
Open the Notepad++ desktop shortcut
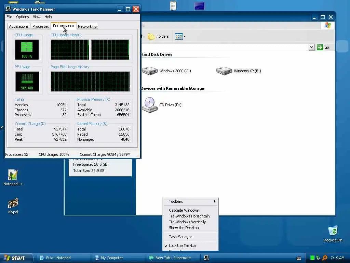13,175
